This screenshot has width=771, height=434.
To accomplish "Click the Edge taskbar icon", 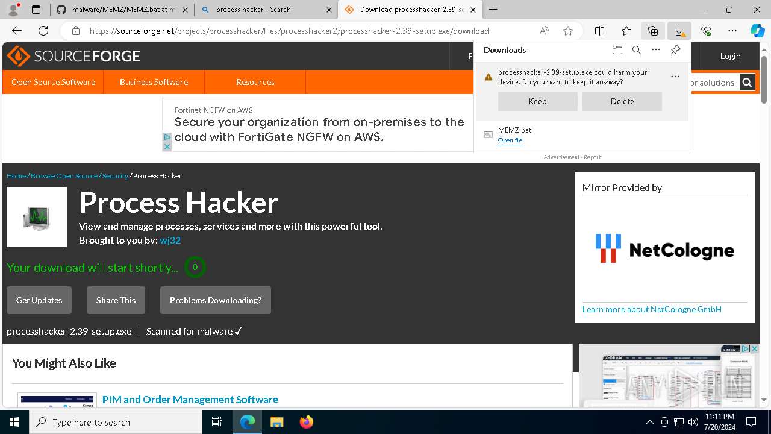I will click(x=248, y=422).
